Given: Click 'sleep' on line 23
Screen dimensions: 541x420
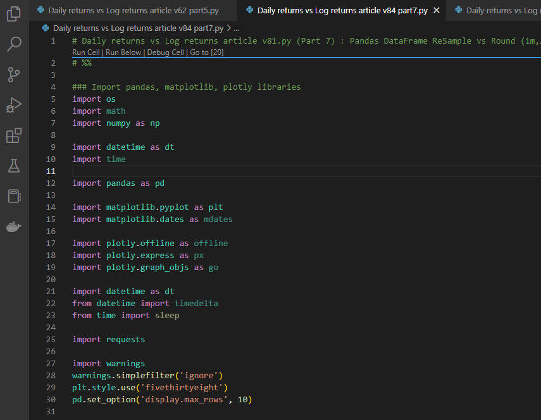Looking at the screenshot, I should 167,315.
